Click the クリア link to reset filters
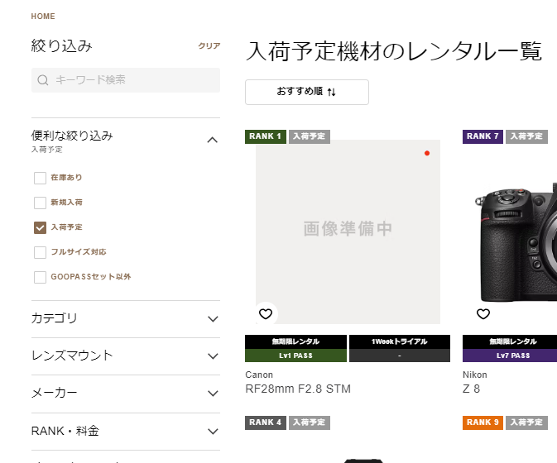Viewport: 557px width, 463px height. [x=209, y=45]
